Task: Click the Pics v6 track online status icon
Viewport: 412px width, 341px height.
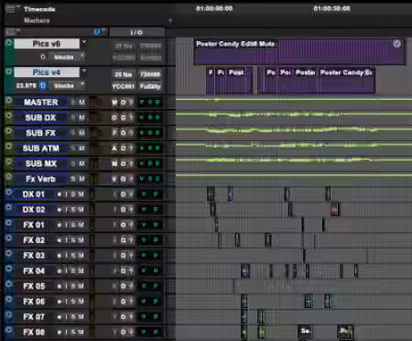Action: [x=9, y=43]
